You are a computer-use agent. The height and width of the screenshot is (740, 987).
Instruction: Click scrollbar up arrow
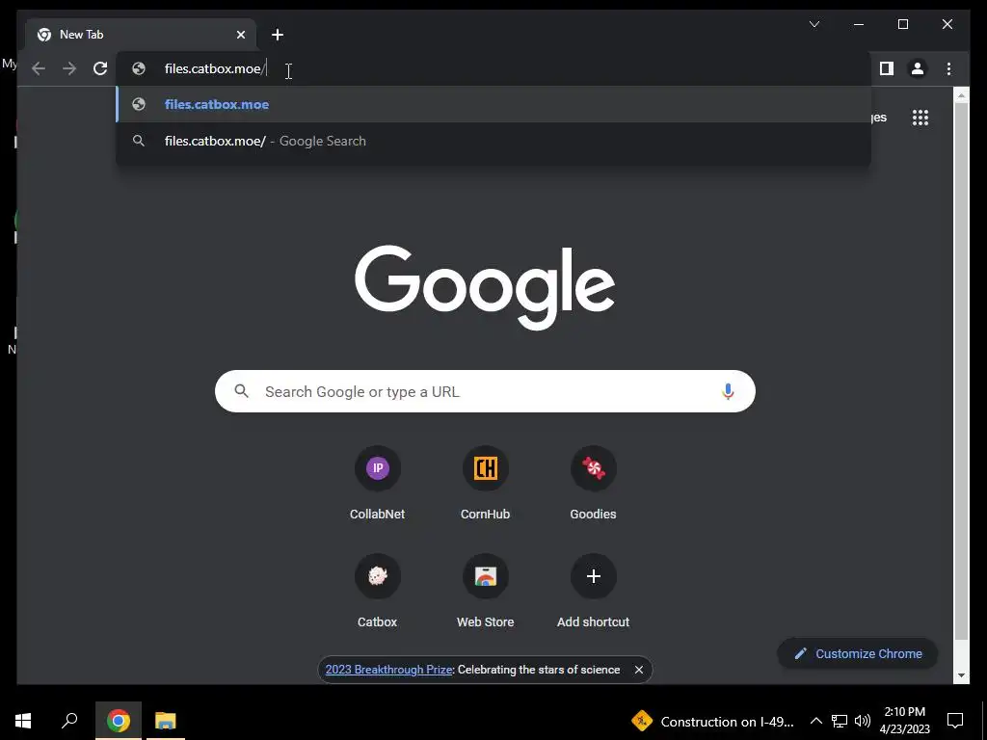pos(961,96)
